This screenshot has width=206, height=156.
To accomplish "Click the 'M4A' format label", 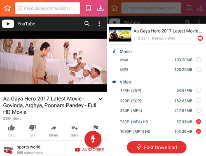I will [124, 60].
